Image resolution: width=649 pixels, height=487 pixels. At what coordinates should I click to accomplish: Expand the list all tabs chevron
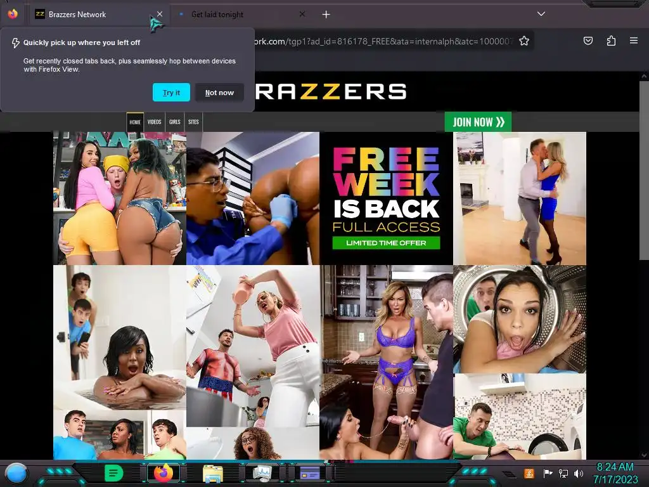click(541, 14)
